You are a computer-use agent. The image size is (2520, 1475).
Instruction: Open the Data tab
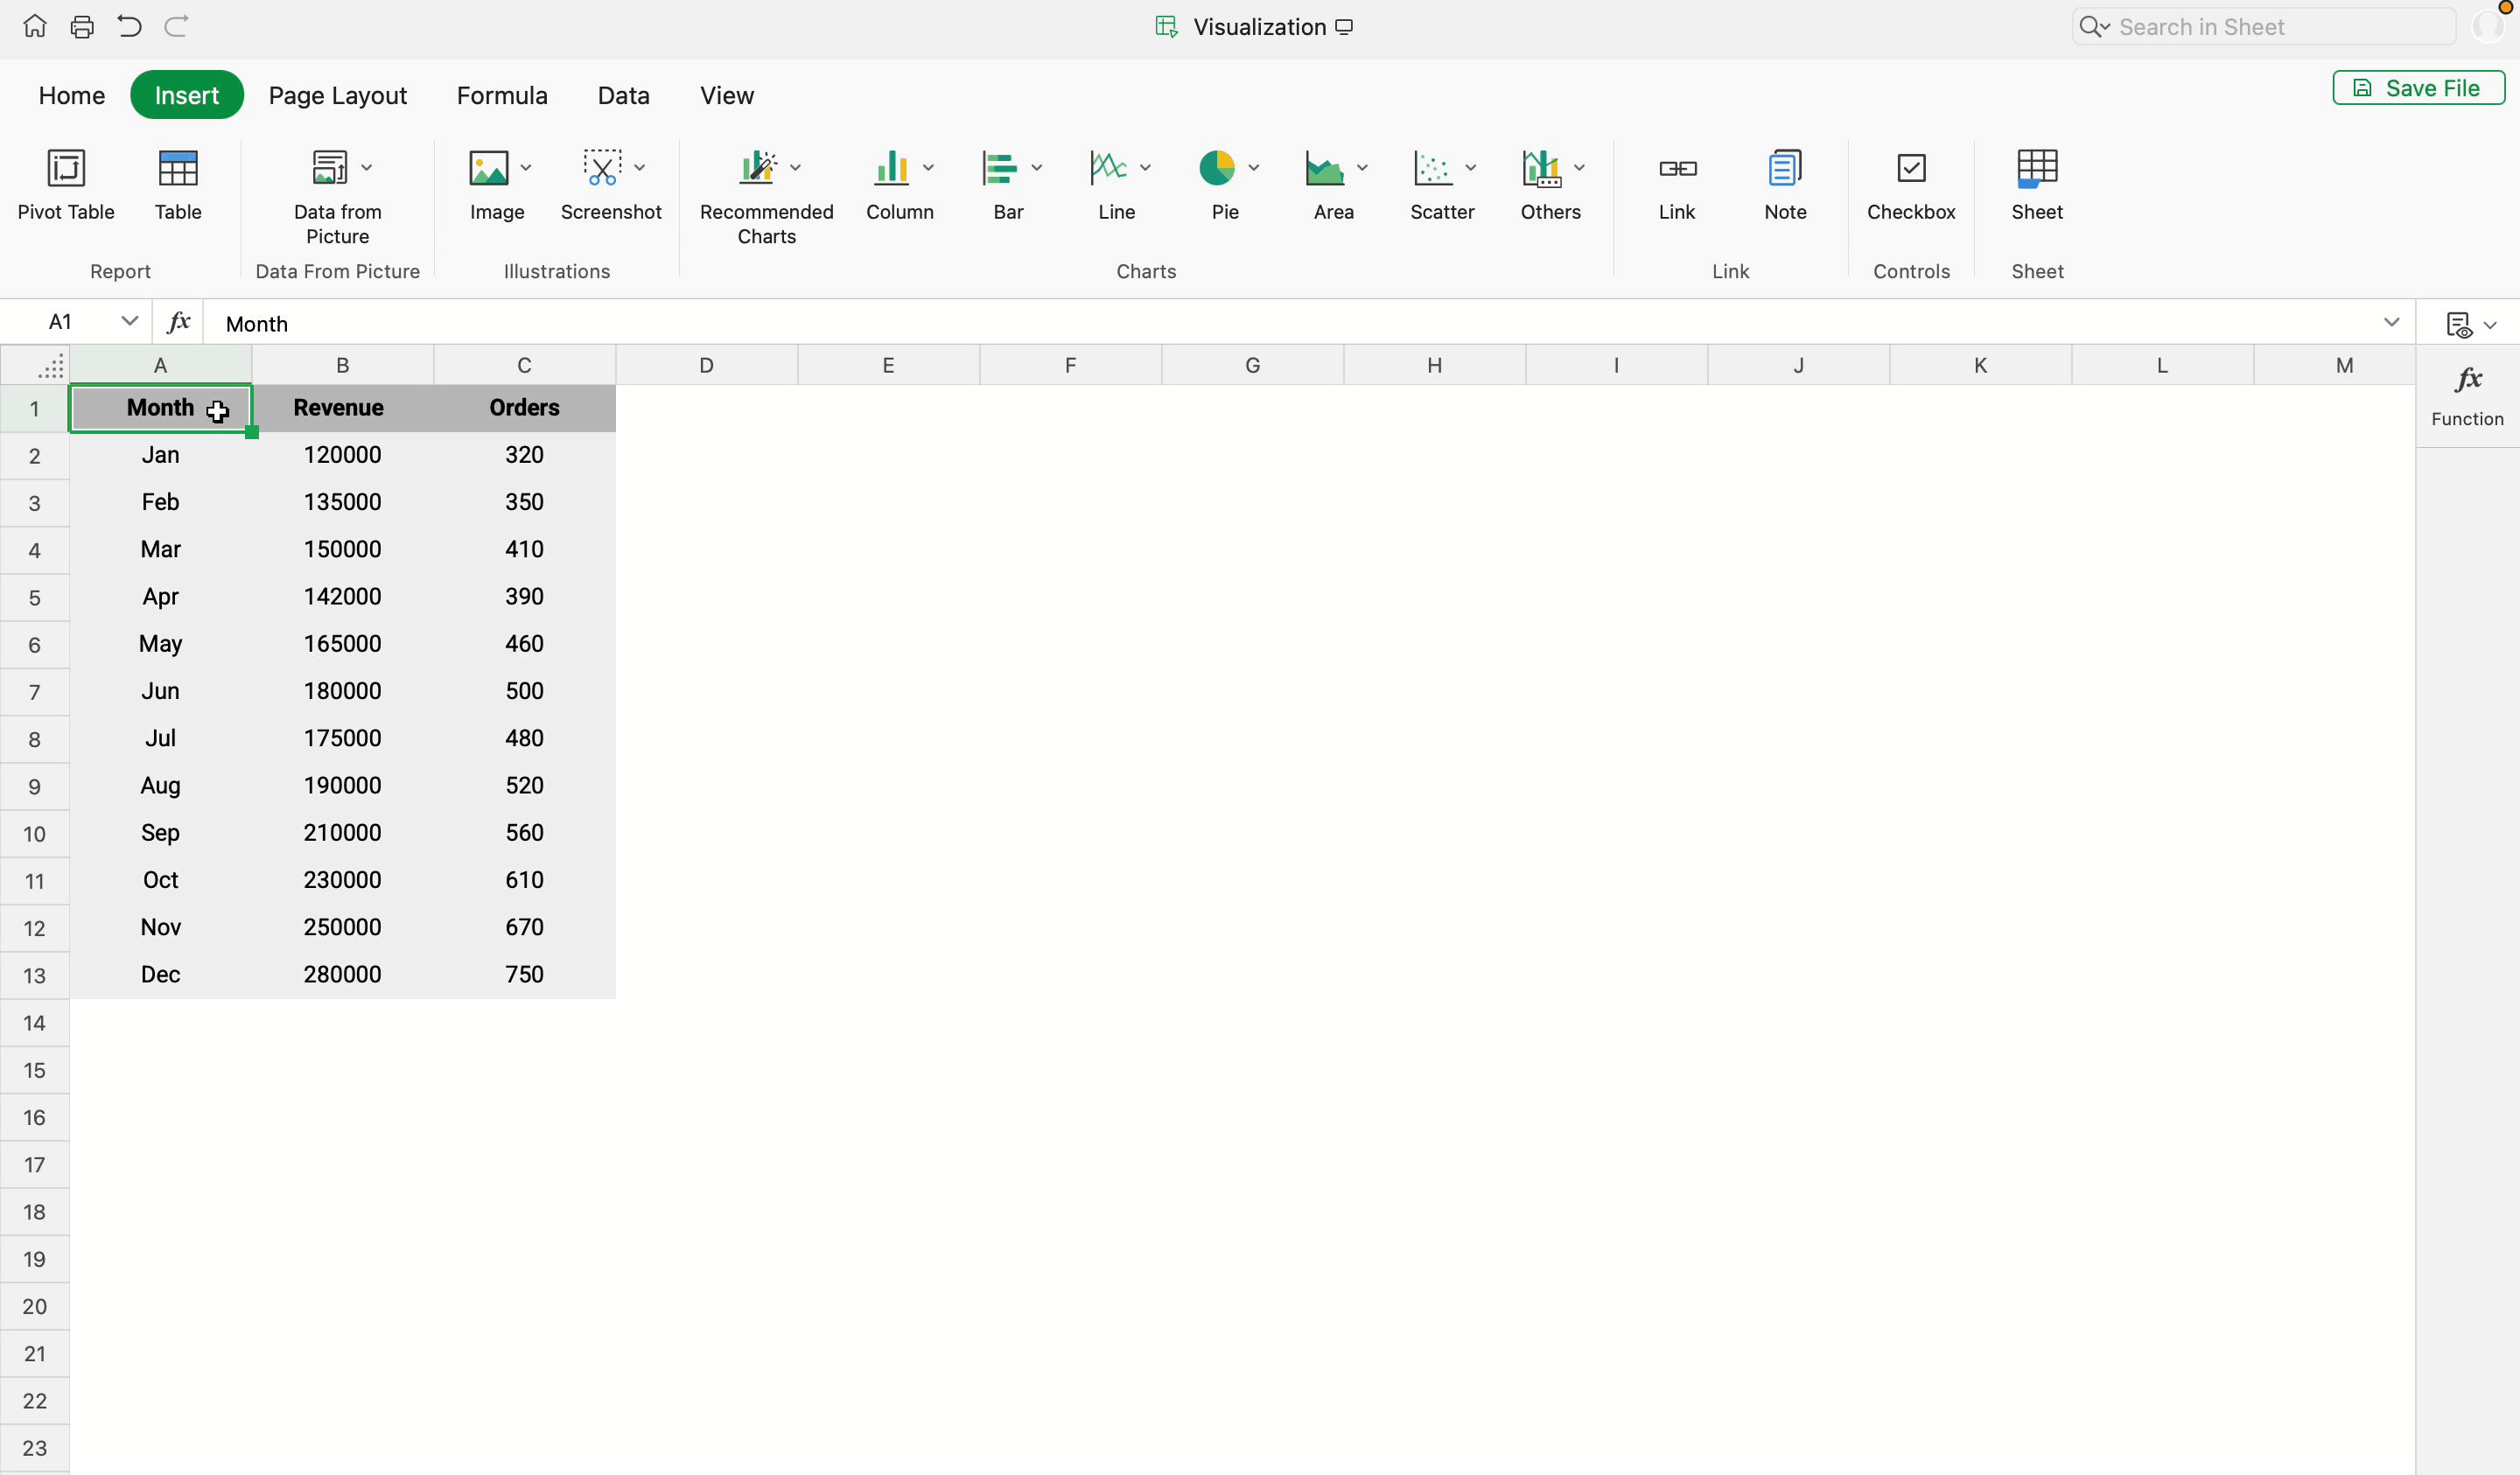tap(623, 95)
